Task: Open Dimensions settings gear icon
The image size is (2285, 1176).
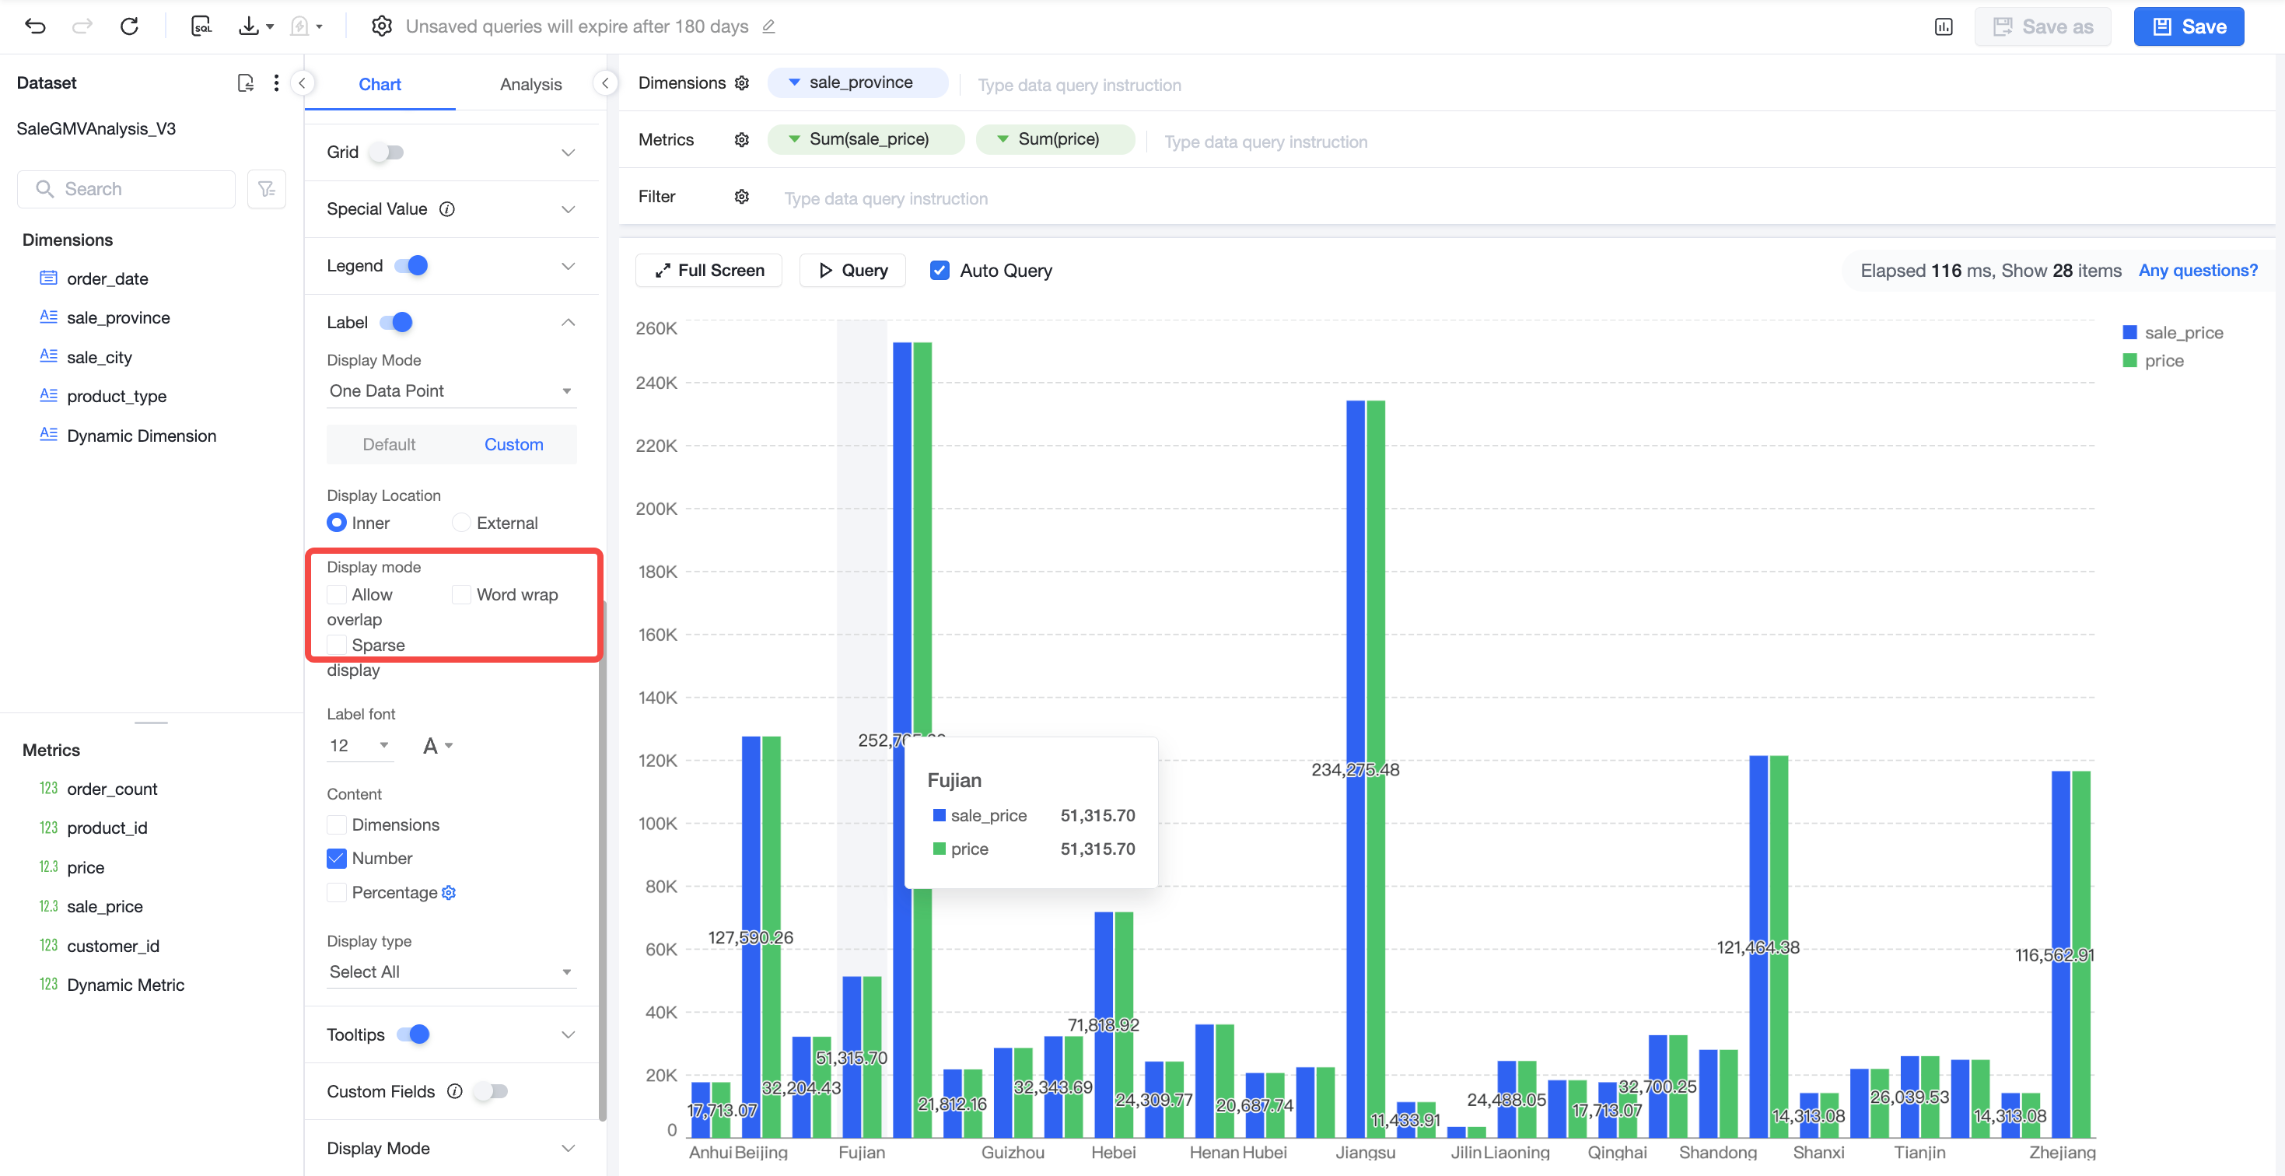Action: (741, 83)
